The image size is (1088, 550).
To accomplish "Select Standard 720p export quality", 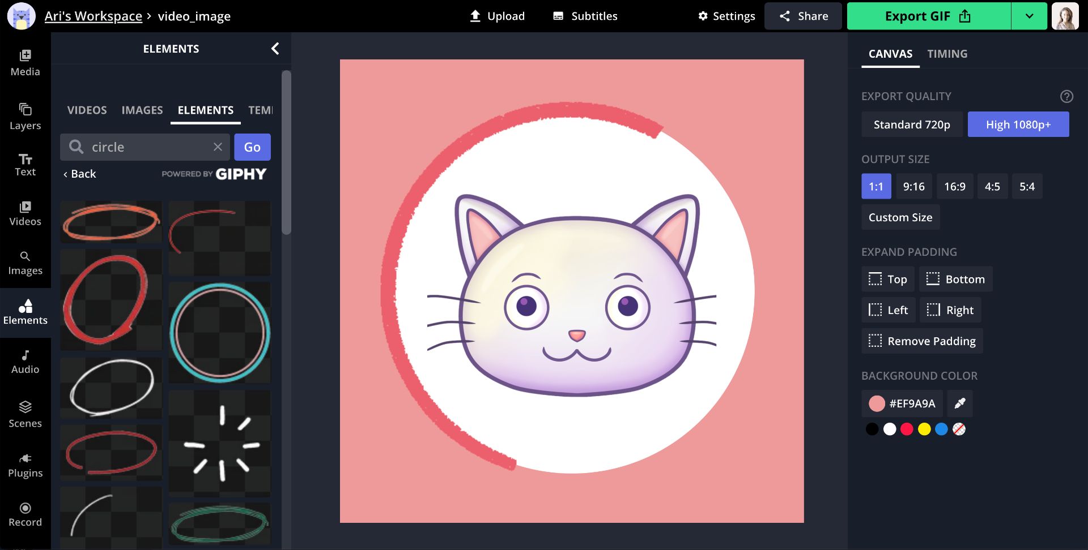I will (x=911, y=124).
